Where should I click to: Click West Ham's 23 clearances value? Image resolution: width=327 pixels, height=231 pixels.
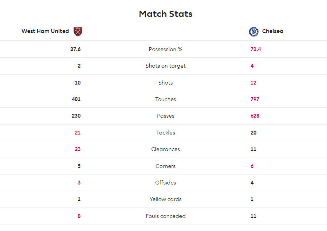point(78,150)
